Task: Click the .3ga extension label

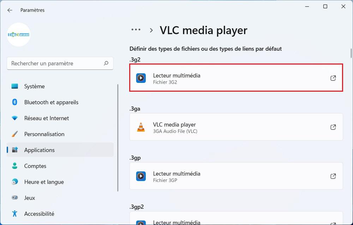Action: (x=135, y=109)
